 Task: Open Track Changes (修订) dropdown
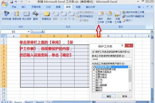[127, 20]
